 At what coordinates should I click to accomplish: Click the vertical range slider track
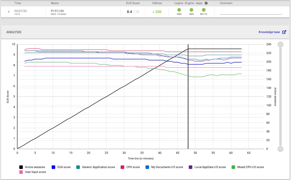280,97
